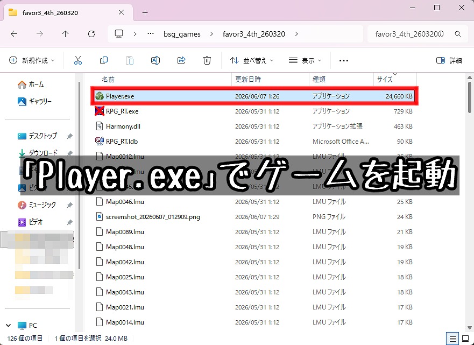Click the Cut scissors icon
Screen dimensions: 474x345
(x=77, y=60)
